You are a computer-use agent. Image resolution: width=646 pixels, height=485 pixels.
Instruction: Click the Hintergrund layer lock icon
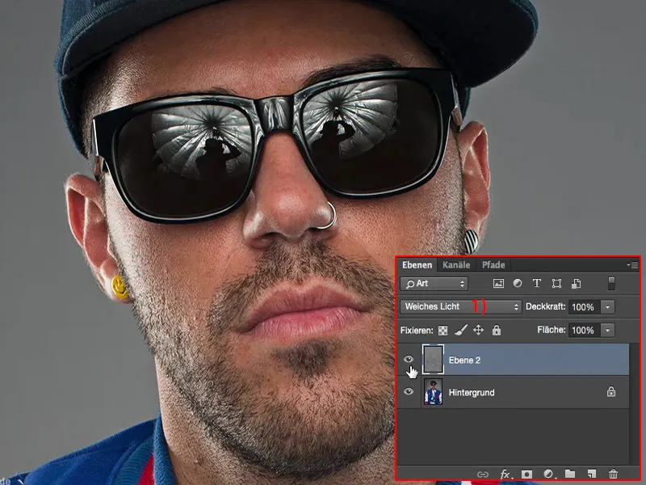tap(611, 391)
